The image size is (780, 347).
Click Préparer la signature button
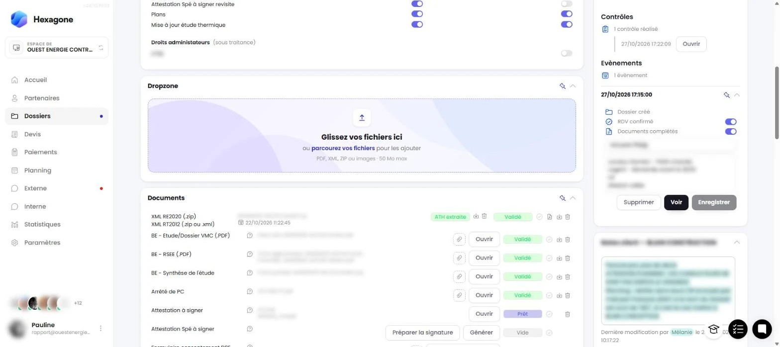422,333
